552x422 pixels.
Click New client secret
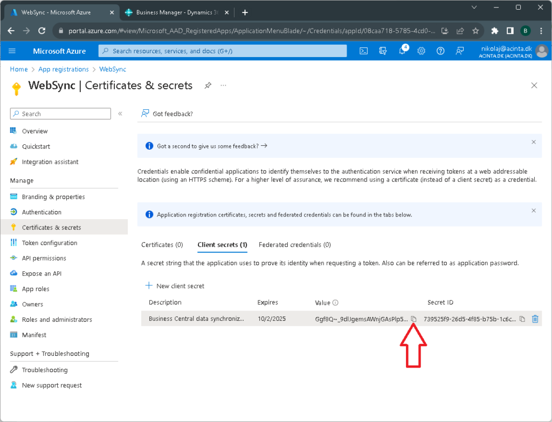pos(175,286)
